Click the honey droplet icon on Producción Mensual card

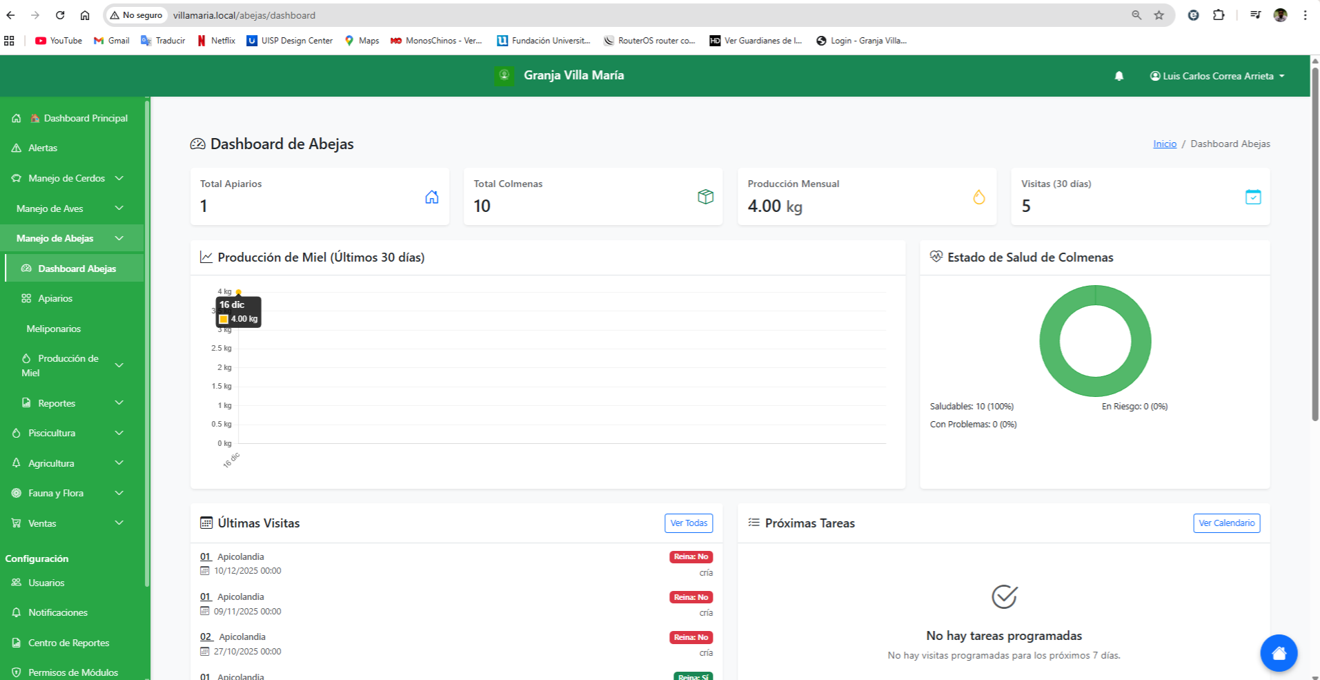979,197
